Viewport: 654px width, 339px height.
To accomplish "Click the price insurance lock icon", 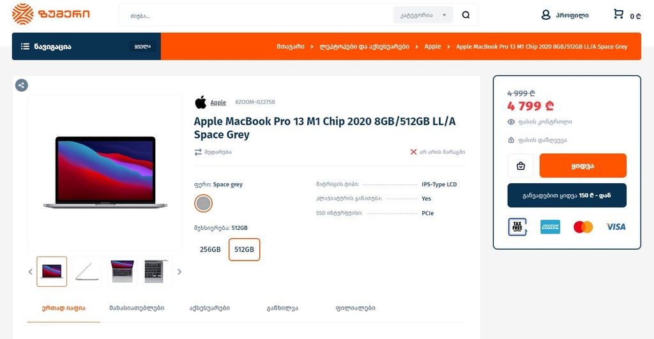I will coord(511,140).
